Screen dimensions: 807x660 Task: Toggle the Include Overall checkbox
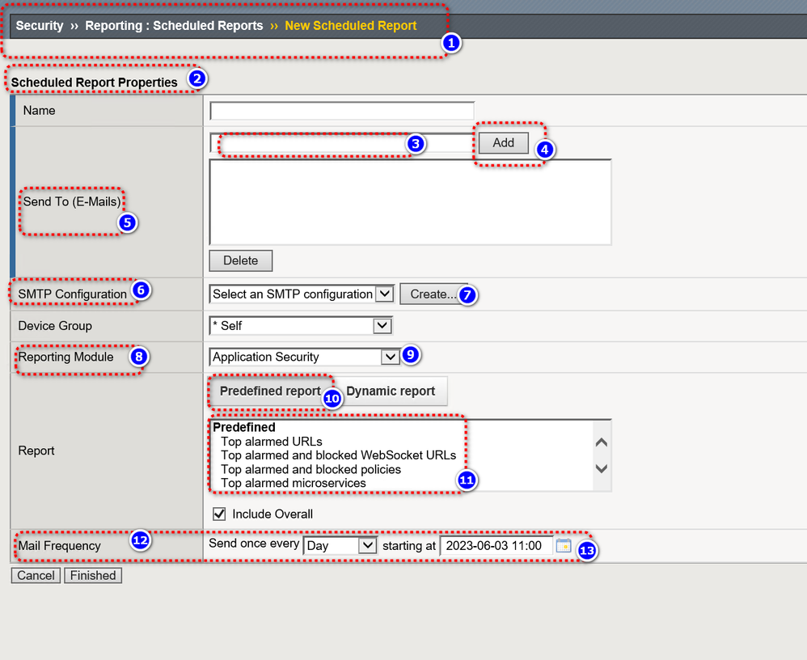[x=219, y=514]
